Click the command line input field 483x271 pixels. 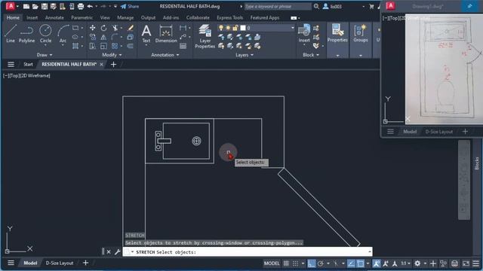(248, 252)
